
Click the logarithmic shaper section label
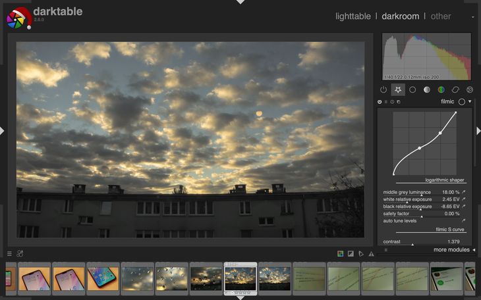click(445, 180)
